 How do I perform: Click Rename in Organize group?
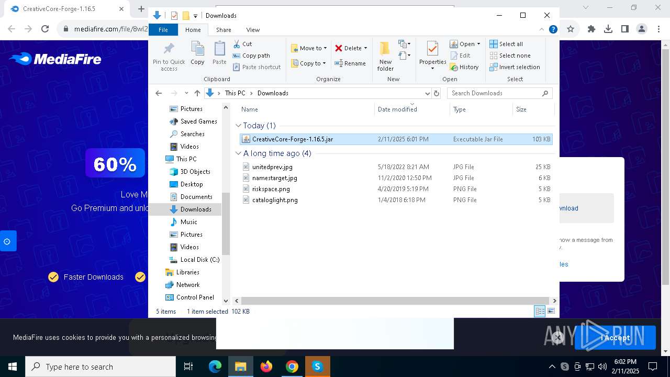(350, 63)
